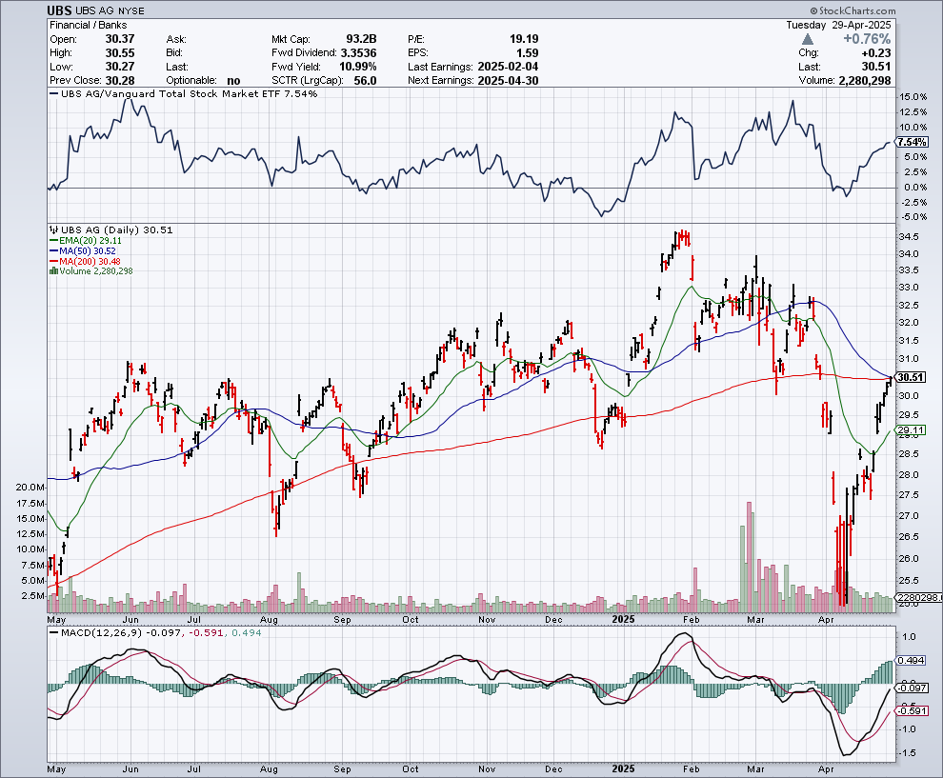Screen dimensions: 943x778
Task: Click the Fwd Dividend value 3.3536
Action: 358,53
